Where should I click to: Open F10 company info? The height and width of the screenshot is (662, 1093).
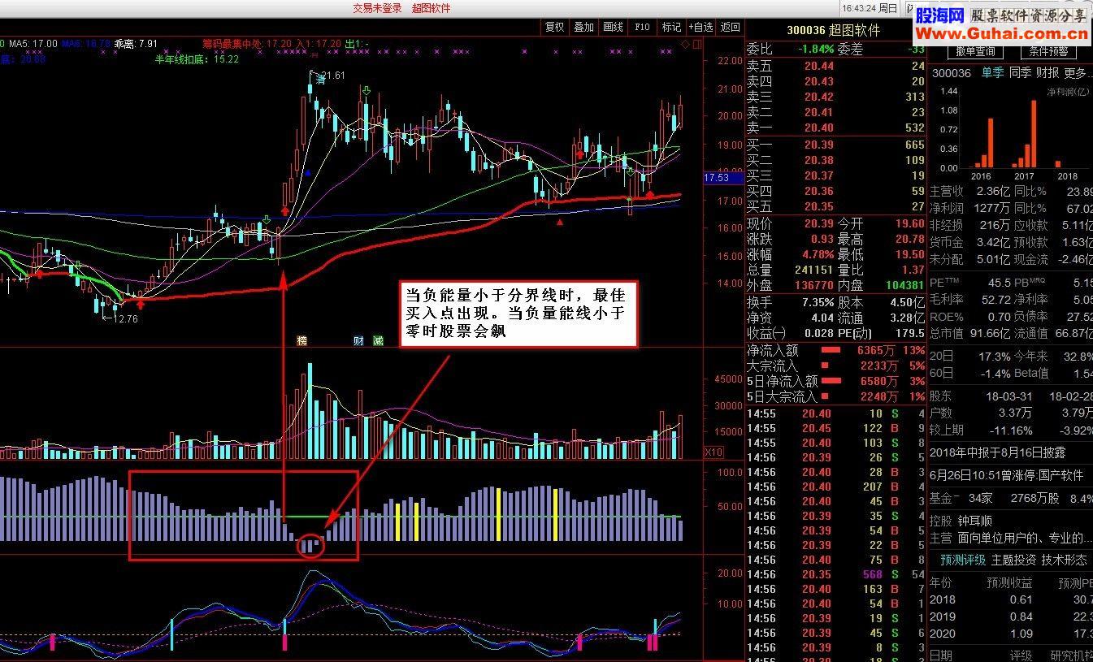click(642, 27)
